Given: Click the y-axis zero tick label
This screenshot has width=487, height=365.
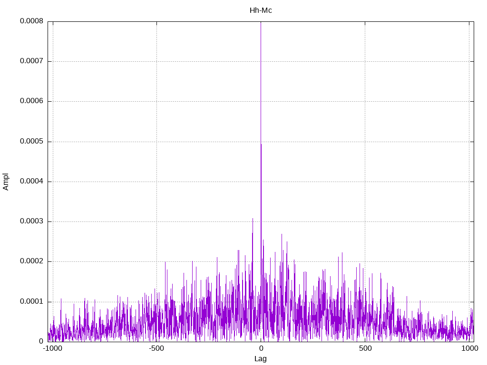Looking at the screenshot, I should coord(41,341).
